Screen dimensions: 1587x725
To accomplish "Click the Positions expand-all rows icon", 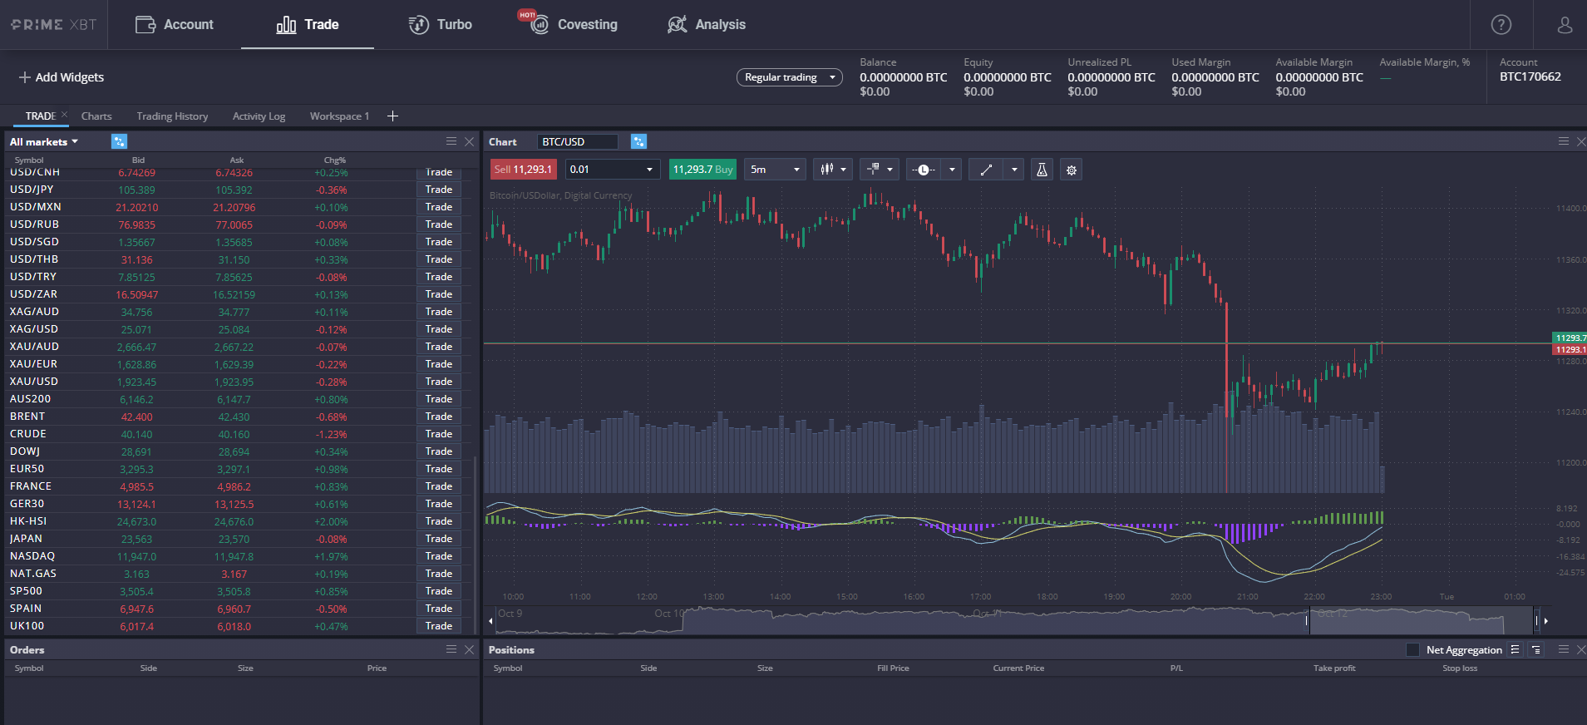I will point(1515,649).
